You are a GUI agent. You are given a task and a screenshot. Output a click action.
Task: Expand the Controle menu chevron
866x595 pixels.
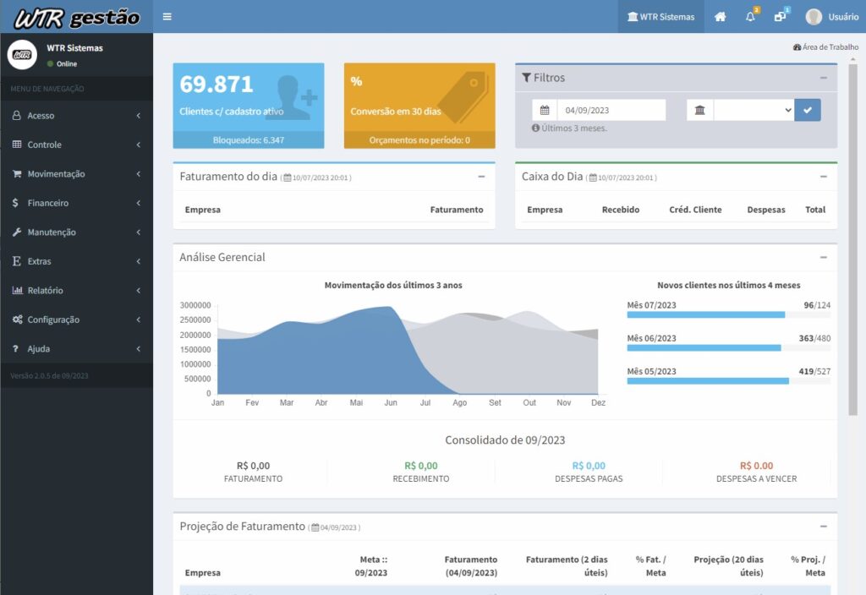tap(139, 145)
